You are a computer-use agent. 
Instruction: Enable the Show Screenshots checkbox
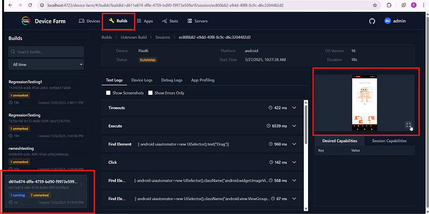click(108, 93)
